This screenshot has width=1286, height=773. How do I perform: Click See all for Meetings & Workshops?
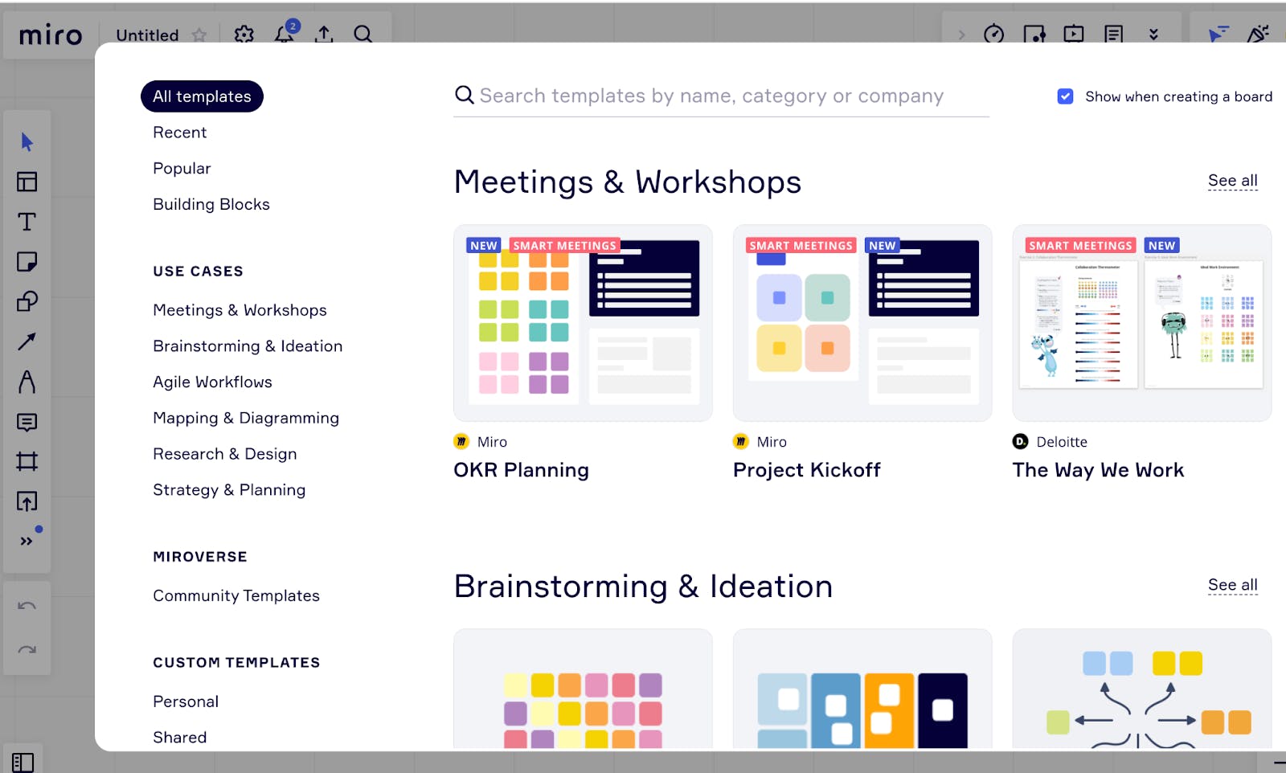[1232, 181]
